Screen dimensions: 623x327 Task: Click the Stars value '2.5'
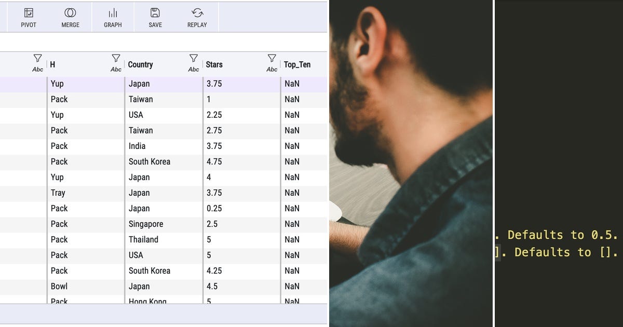pyautogui.click(x=212, y=224)
